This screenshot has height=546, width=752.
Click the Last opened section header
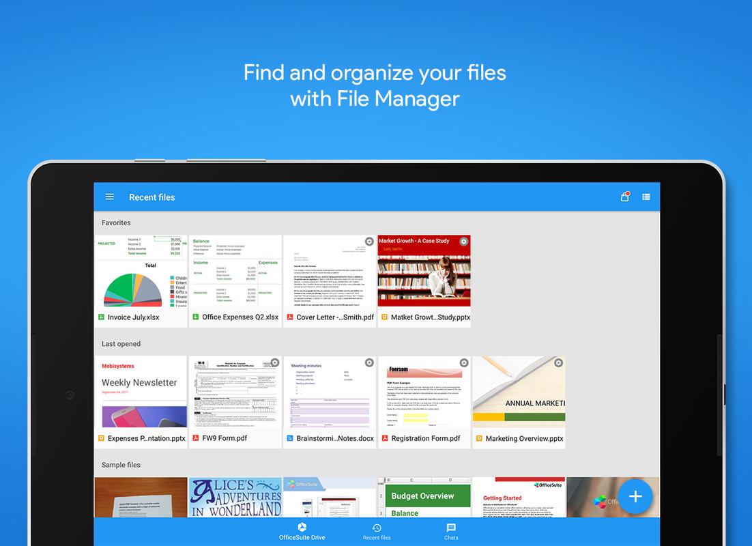[x=121, y=343]
